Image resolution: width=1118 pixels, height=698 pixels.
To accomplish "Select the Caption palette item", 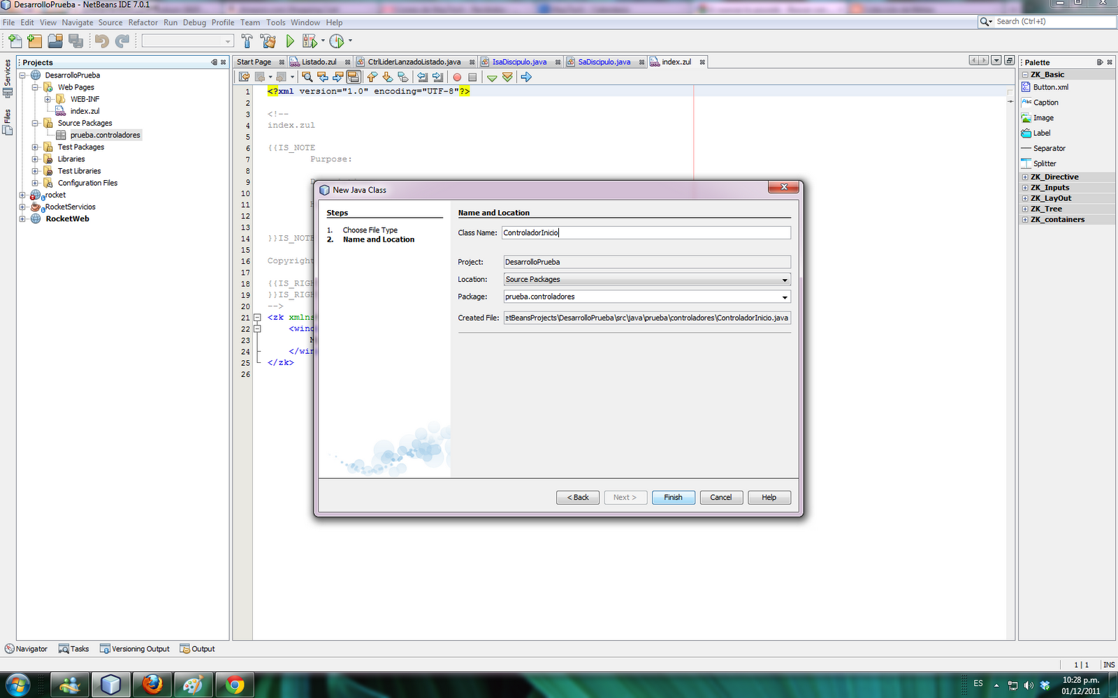I will coord(1040,103).
